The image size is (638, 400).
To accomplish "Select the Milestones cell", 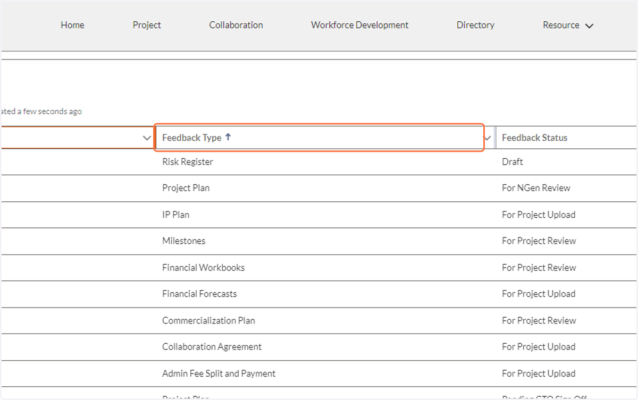I will pyautogui.click(x=183, y=241).
